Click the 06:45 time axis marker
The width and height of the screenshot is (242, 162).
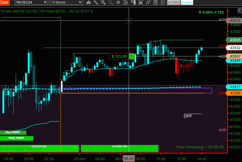[x=129, y=159]
